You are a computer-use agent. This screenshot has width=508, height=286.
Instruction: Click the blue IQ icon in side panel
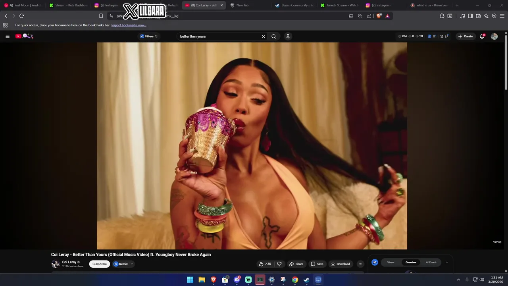coord(375,262)
